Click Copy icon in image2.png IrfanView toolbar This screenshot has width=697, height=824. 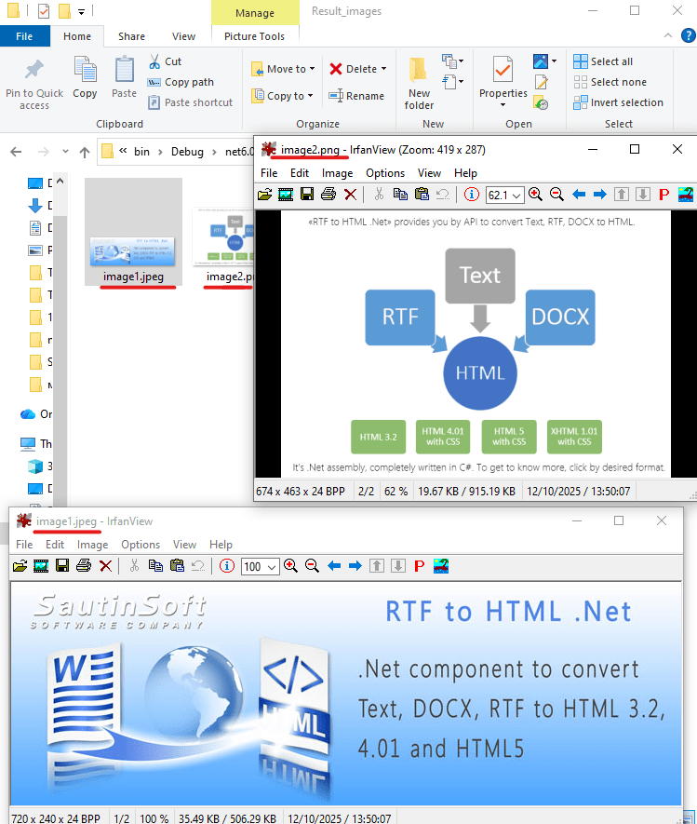tap(400, 195)
